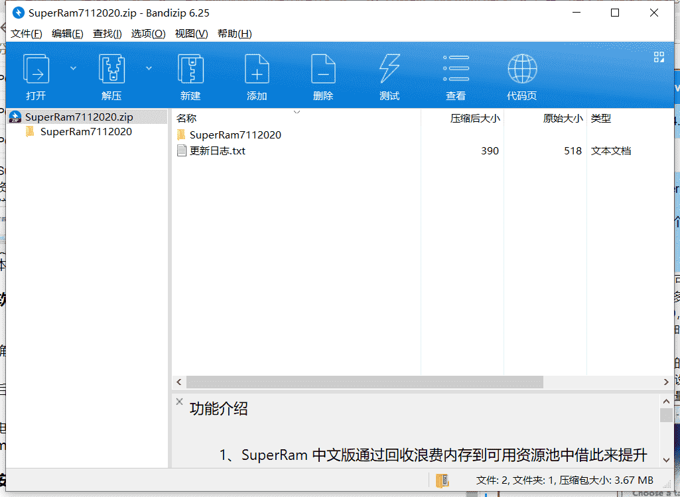The width and height of the screenshot is (680, 497).
Task: Click the Delete (删除) toolbar icon
Action: tap(323, 68)
